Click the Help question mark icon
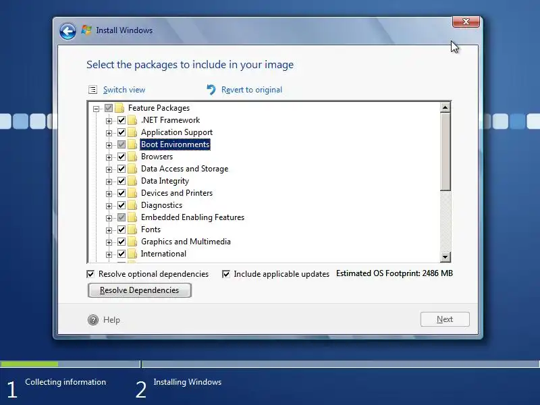 (x=93, y=320)
